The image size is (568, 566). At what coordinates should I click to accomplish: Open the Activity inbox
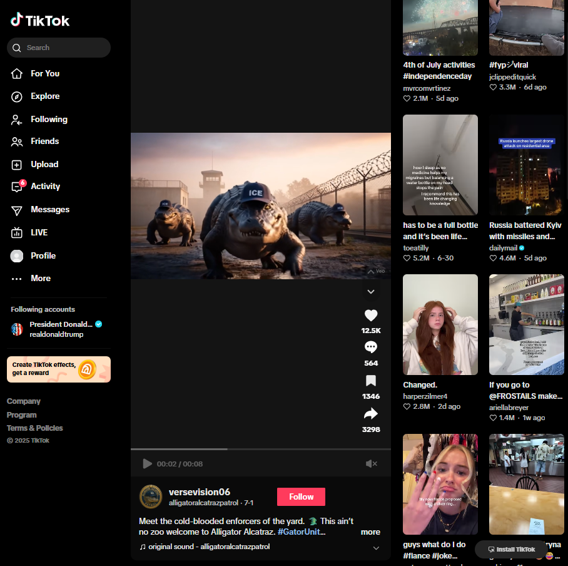point(45,187)
